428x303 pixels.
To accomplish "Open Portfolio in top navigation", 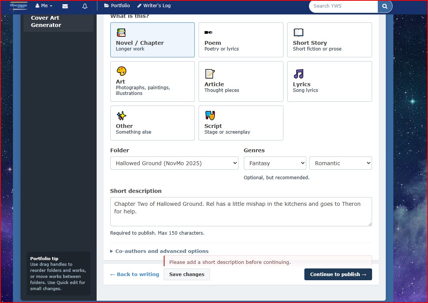I will pyautogui.click(x=117, y=6).
